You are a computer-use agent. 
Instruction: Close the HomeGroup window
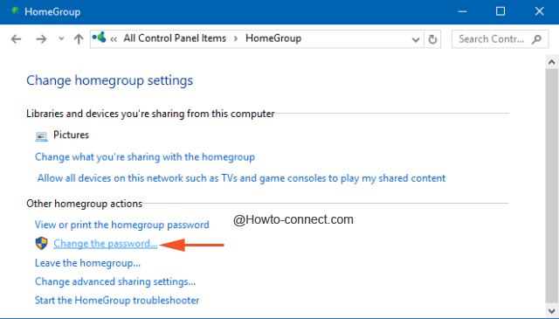click(x=540, y=11)
